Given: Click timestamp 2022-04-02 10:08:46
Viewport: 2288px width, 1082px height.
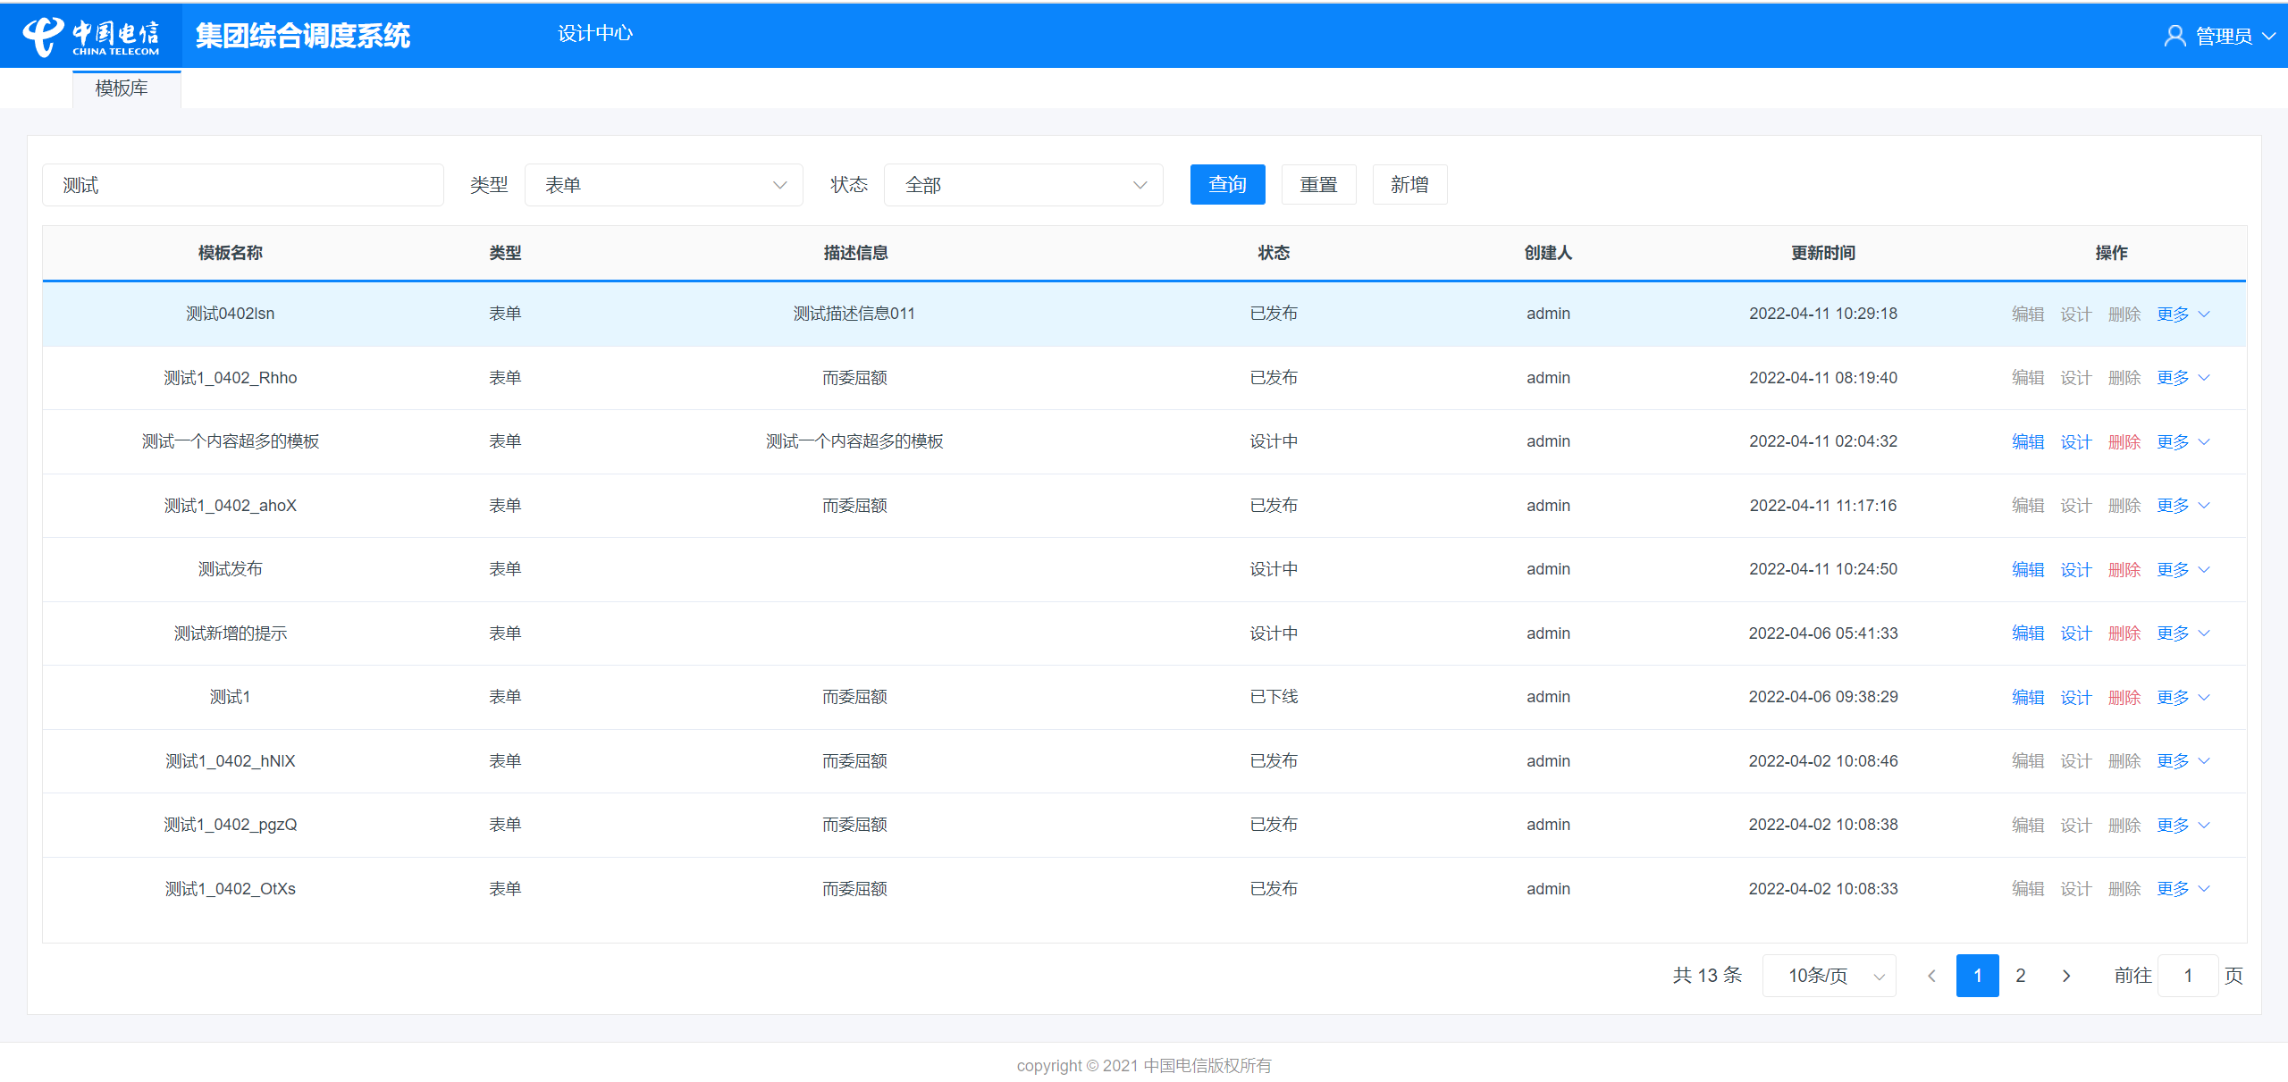Looking at the screenshot, I should pyautogui.click(x=1823, y=761).
